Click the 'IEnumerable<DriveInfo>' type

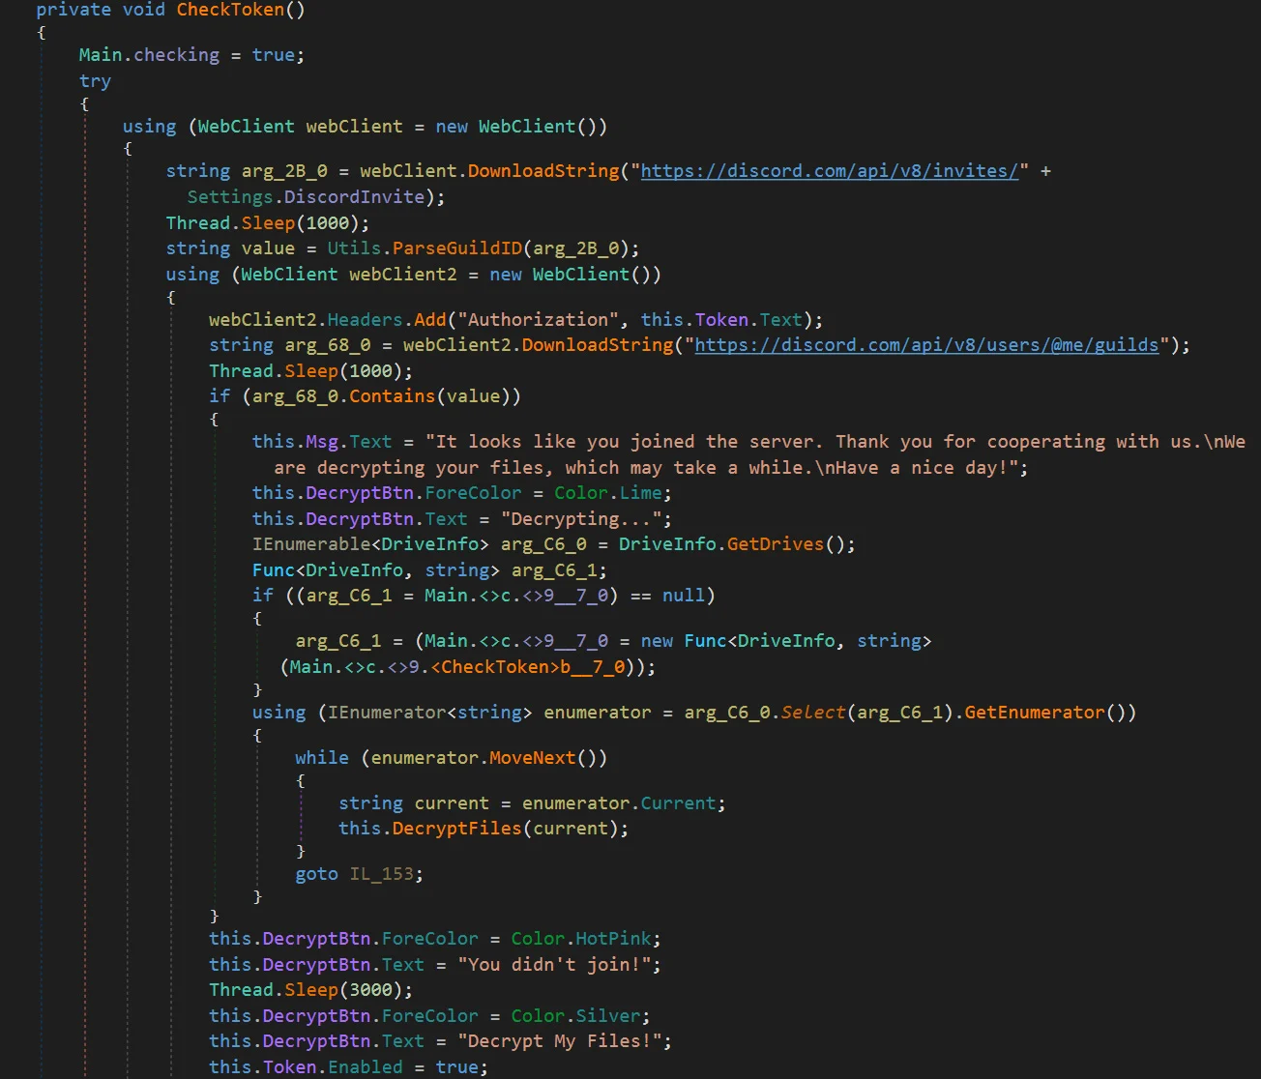pyautogui.click(x=370, y=544)
